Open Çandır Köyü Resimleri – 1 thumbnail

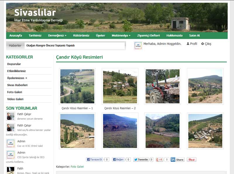point(77,86)
